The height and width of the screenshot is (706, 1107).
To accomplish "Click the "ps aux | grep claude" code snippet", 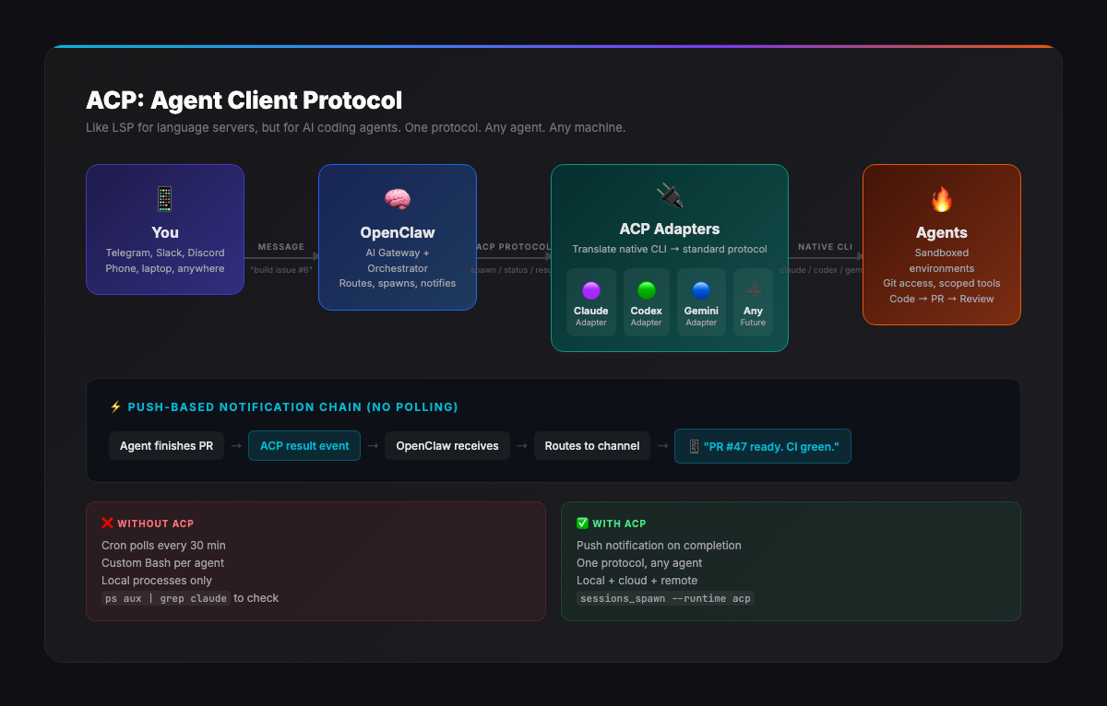I will point(166,598).
